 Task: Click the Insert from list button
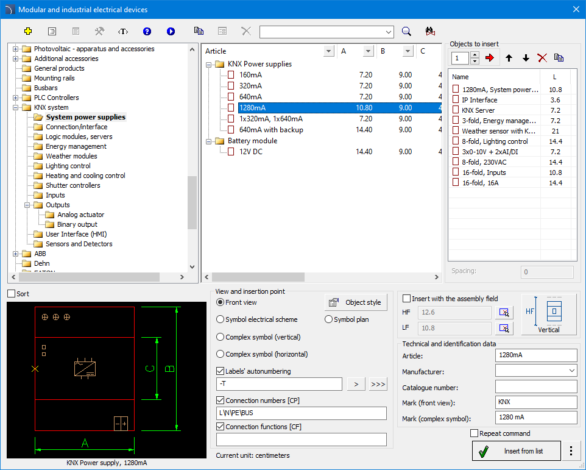click(517, 451)
